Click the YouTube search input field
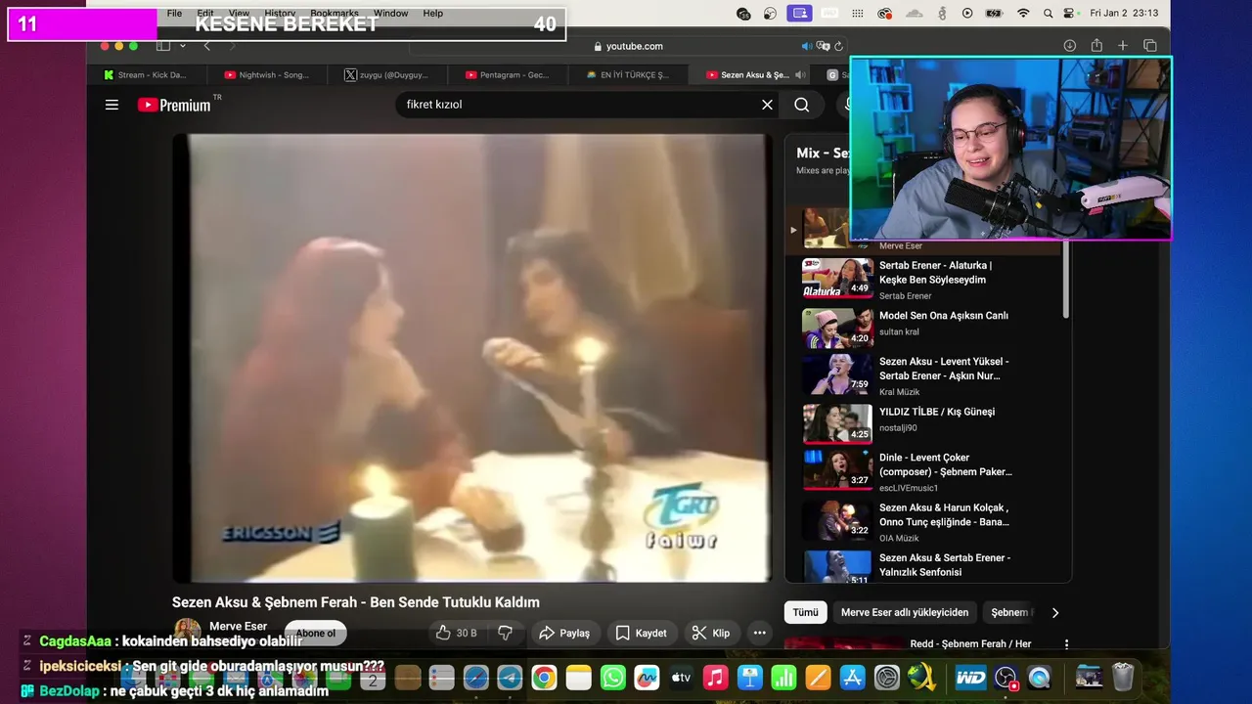The width and height of the screenshot is (1252, 704). click(x=582, y=105)
